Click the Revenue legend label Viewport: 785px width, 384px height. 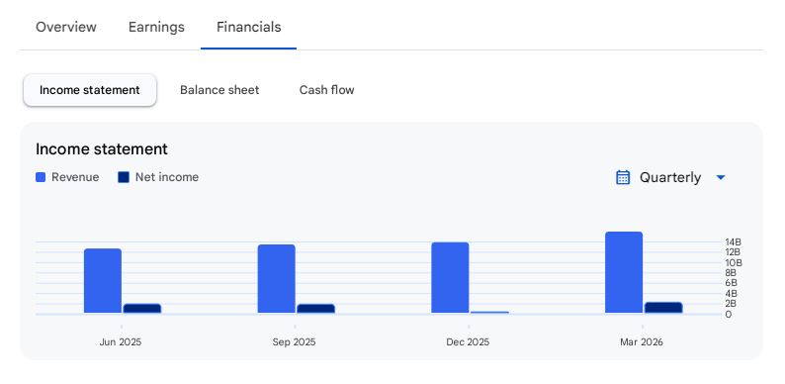pyautogui.click(x=75, y=177)
